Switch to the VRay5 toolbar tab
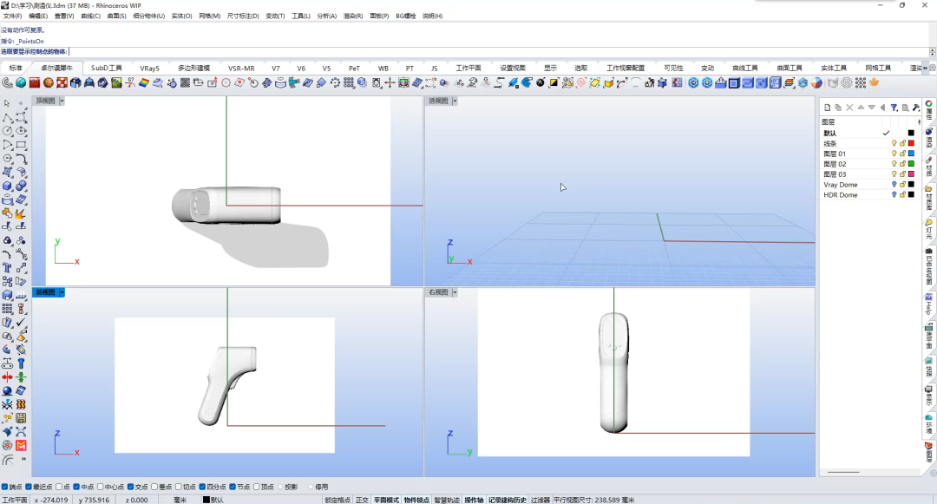The image size is (937, 504). click(x=149, y=68)
